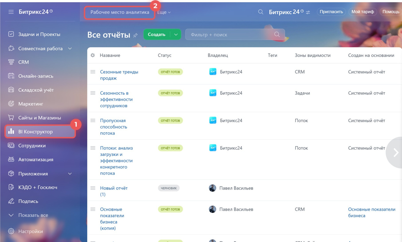Screen dimensions: 402x242
Task: Click the magnifier search icon in the top header
Action: click(x=261, y=12)
